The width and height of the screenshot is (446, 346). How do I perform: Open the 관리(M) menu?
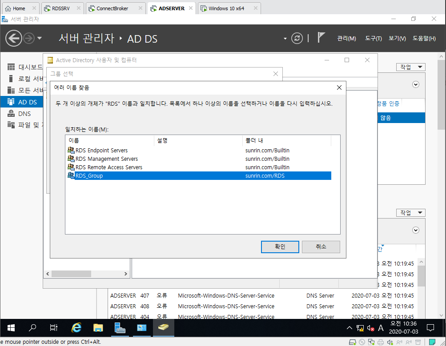coord(346,38)
